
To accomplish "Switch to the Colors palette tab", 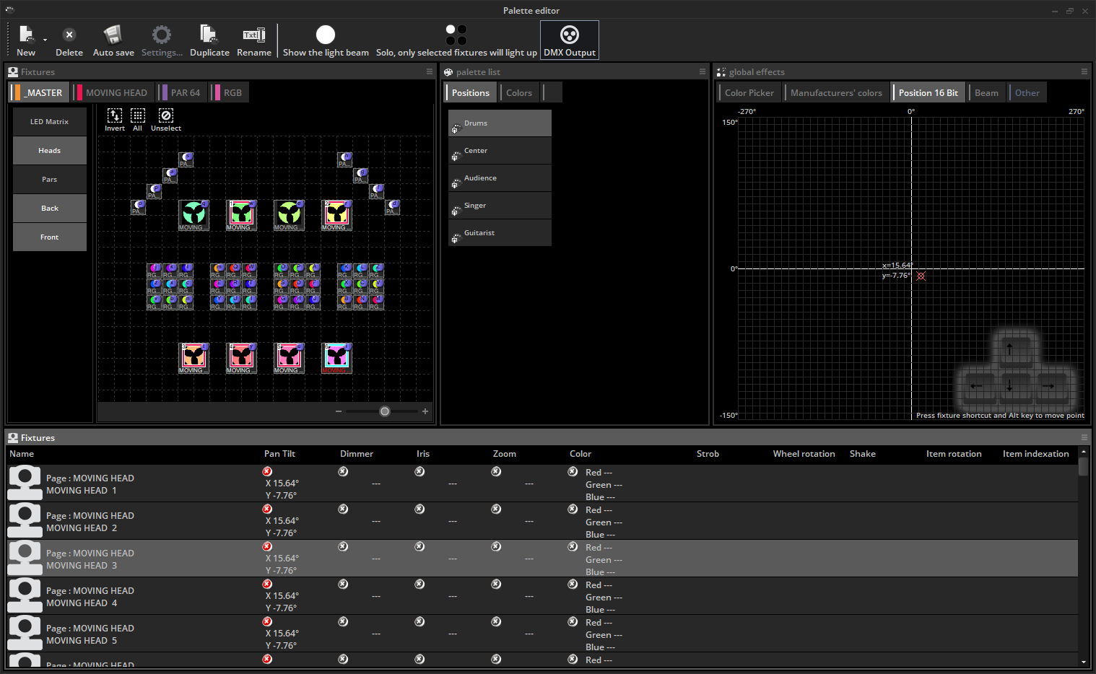I will coord(518,93).
